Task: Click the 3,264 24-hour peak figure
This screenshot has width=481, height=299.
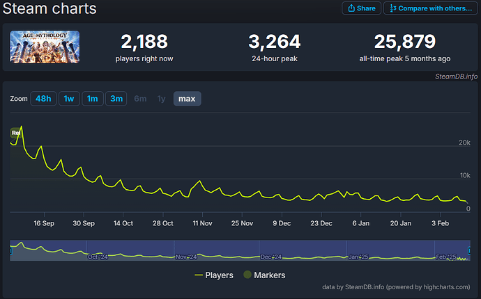Action: (x=275, y=42)
